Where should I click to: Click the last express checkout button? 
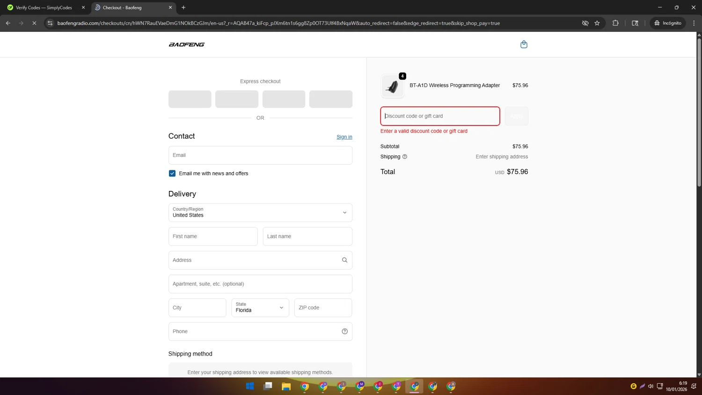coord(331,99)
